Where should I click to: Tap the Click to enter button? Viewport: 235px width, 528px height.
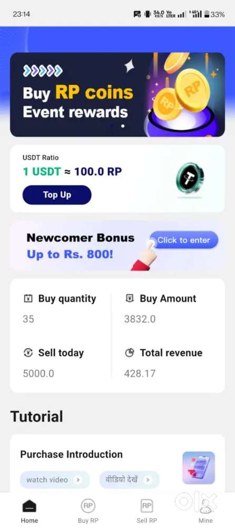tap(184, 240)
